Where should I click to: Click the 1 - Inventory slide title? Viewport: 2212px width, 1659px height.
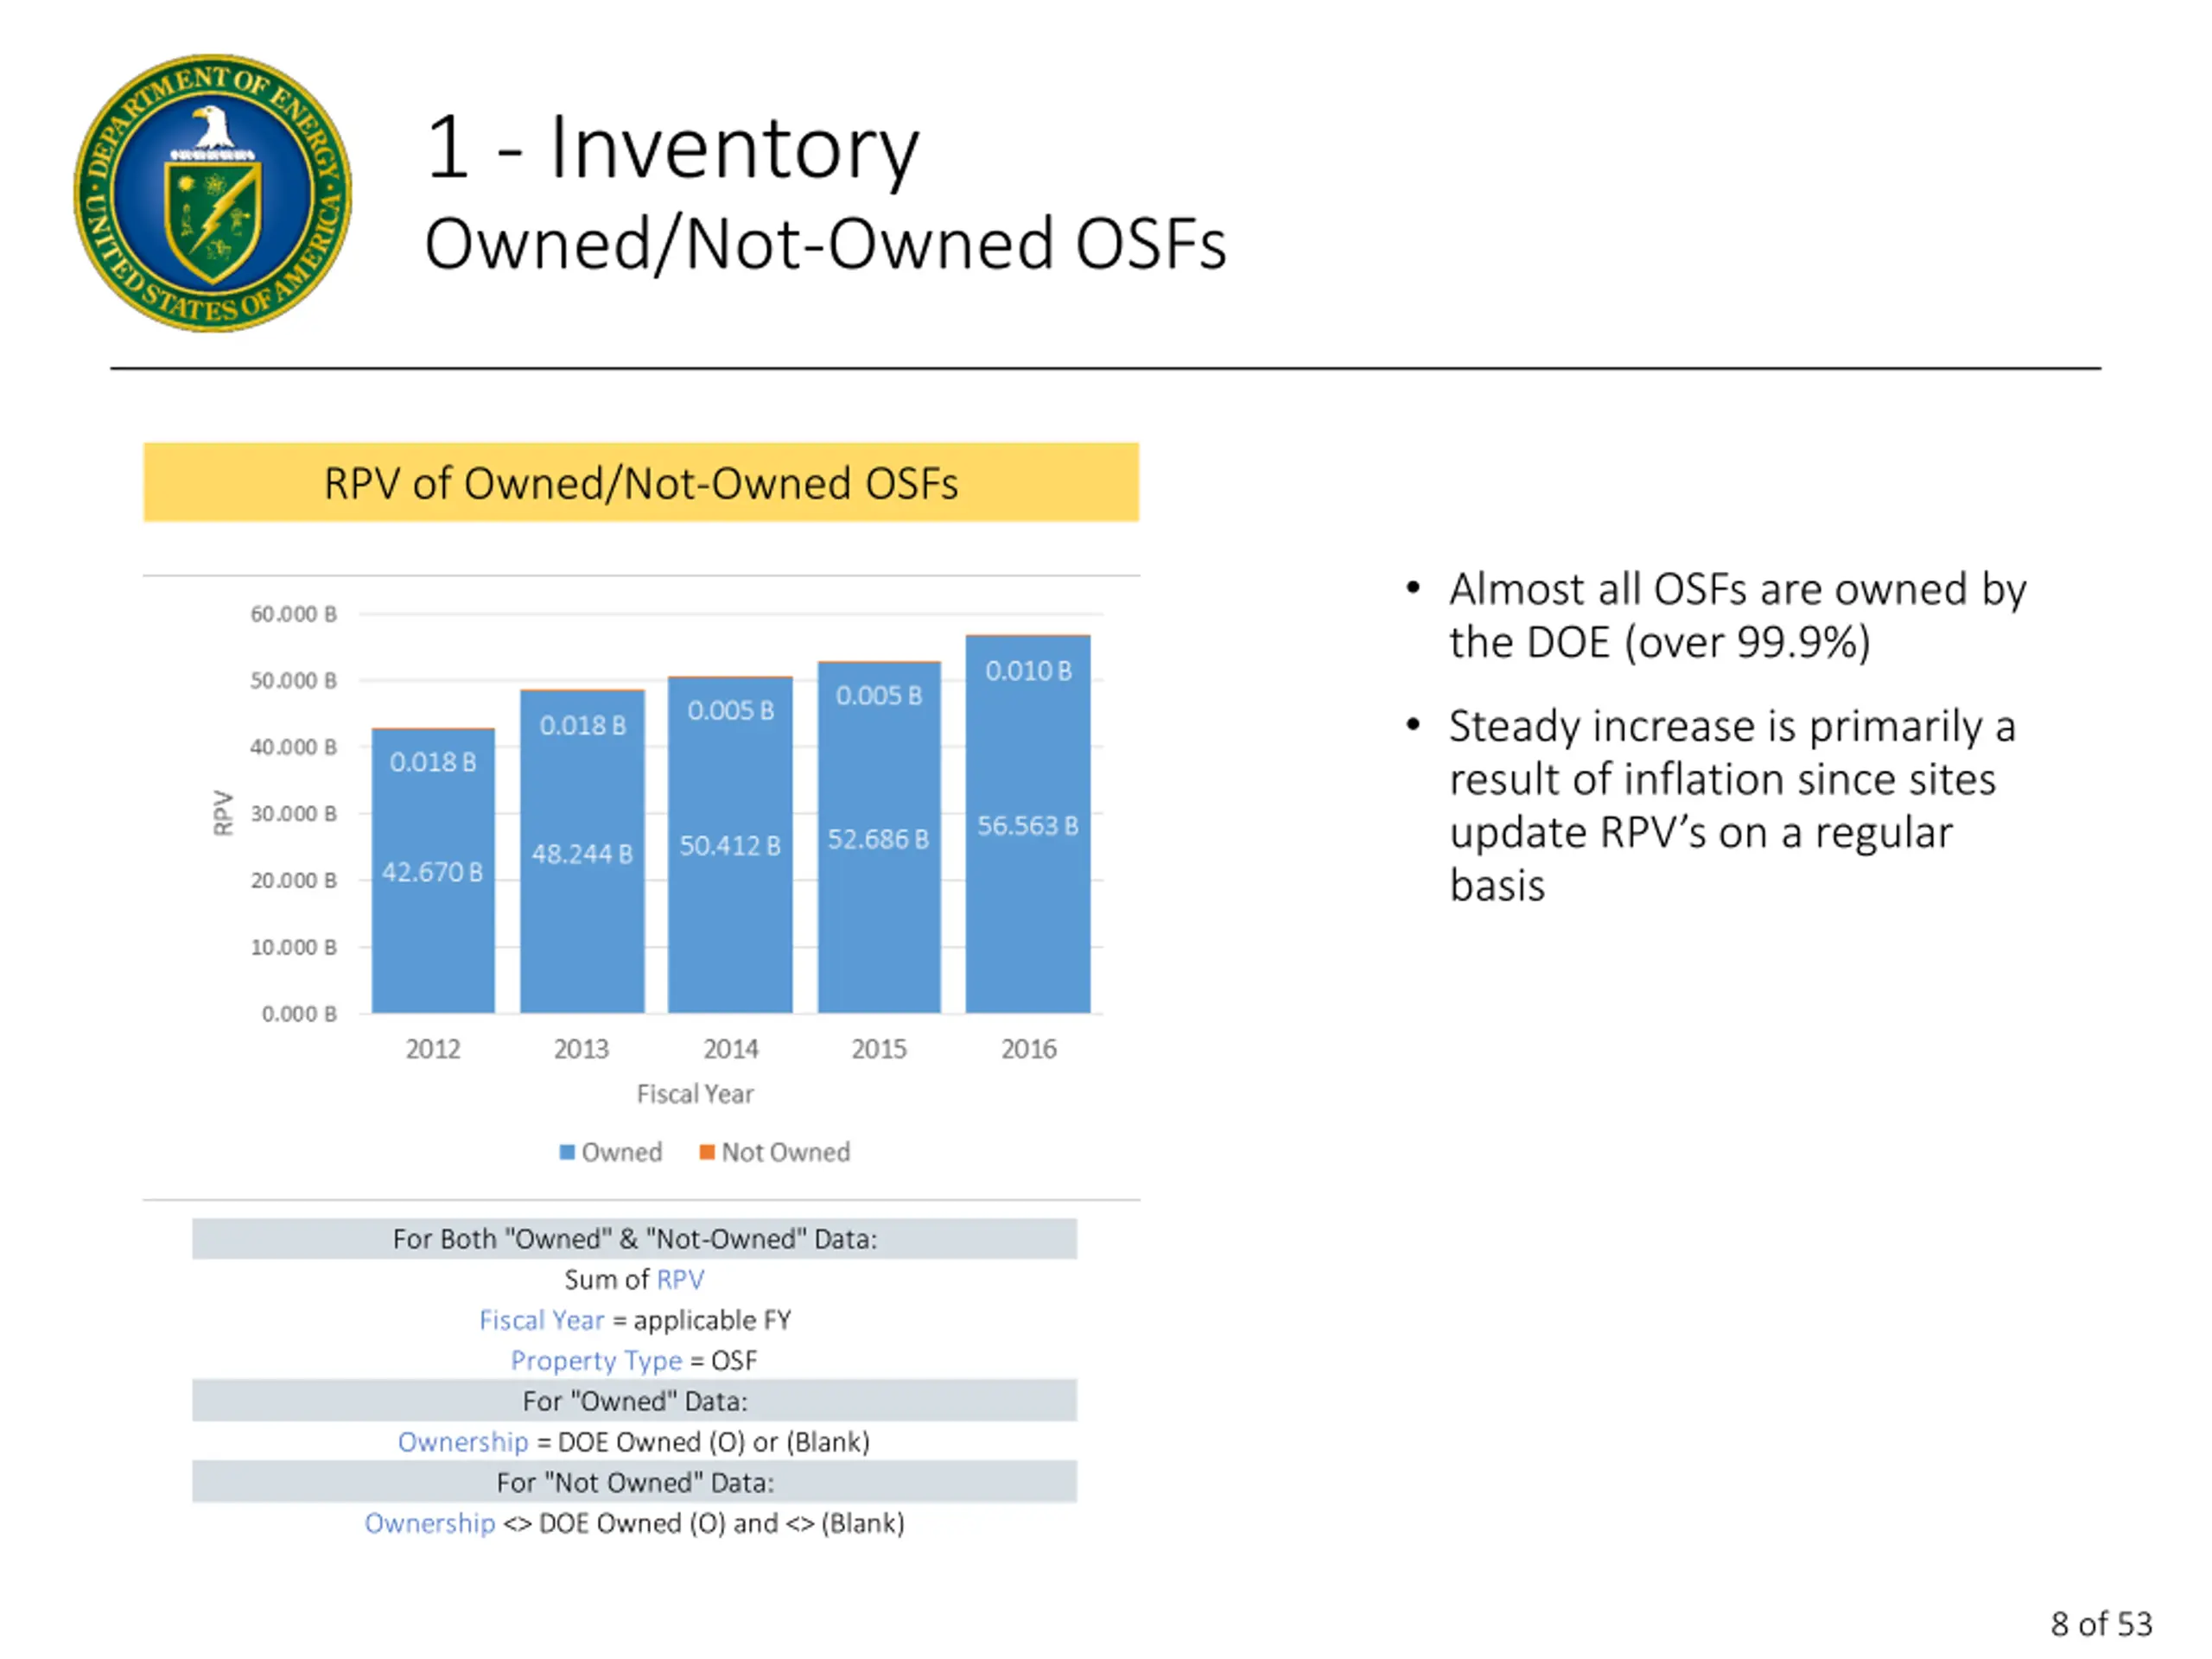click(672, 148)
